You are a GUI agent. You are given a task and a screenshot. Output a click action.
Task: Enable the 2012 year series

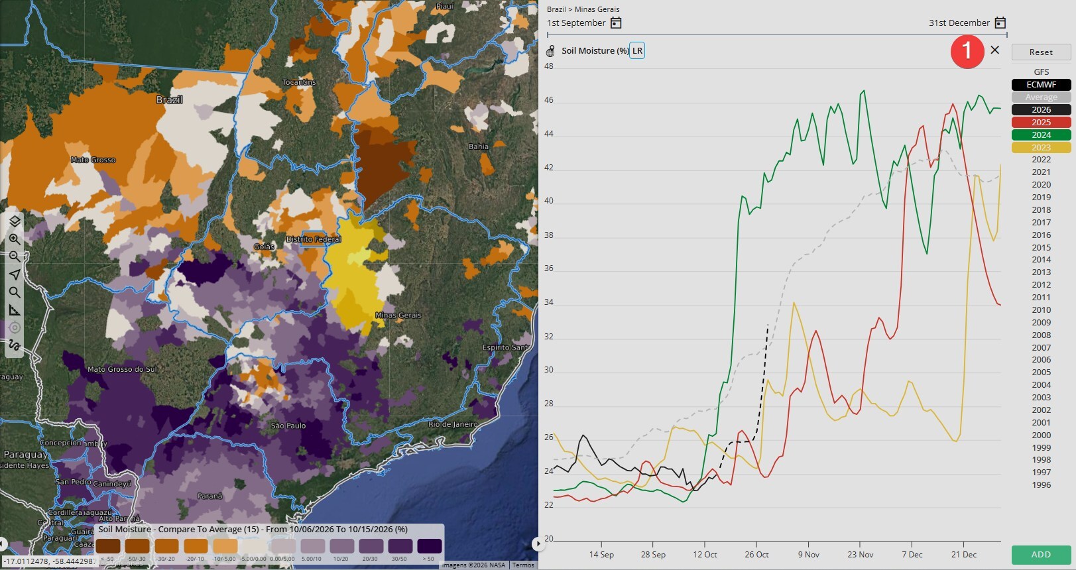(x=1041, y=285)
